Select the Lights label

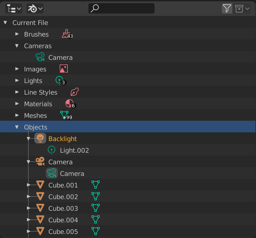point(33,81)
